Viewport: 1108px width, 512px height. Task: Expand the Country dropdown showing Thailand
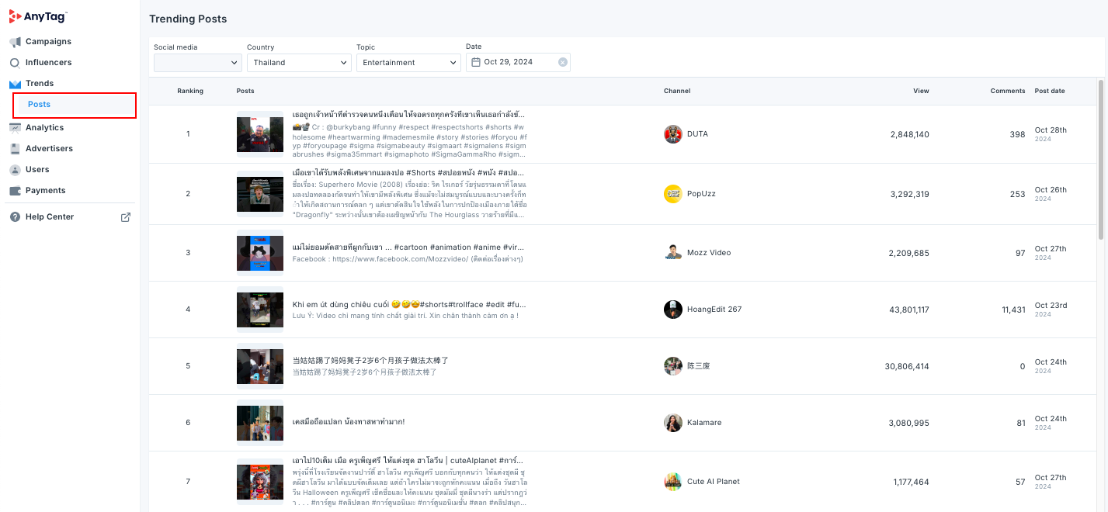point(299,63)
